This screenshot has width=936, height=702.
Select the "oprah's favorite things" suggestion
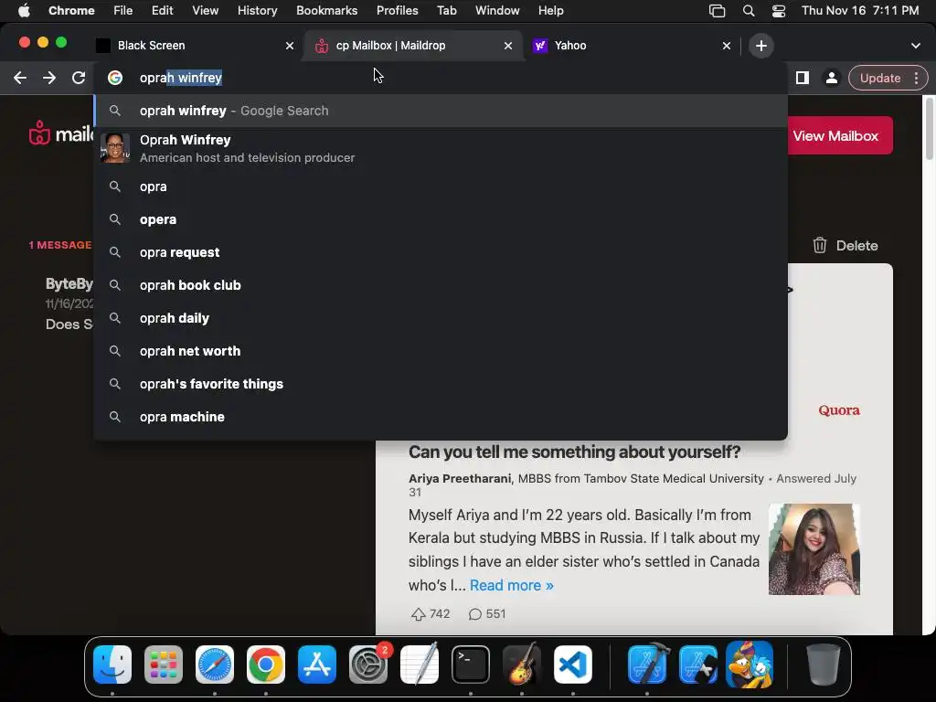pyautogui.click(x=441, y=383)
